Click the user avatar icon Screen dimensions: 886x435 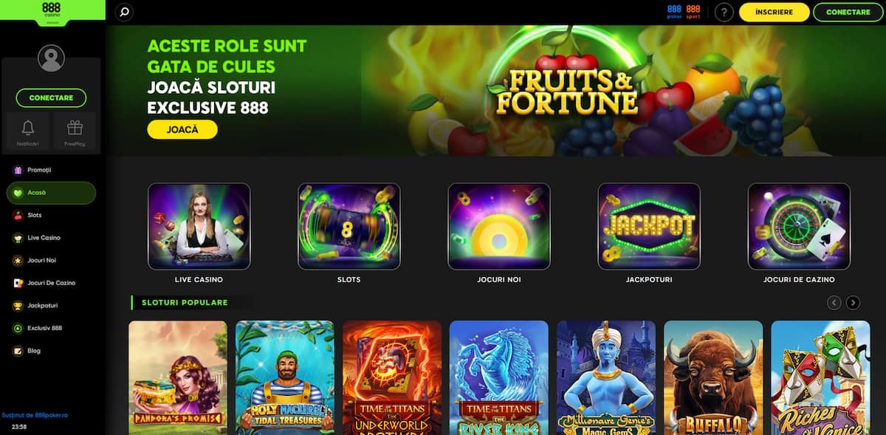(x=51, y=58)
